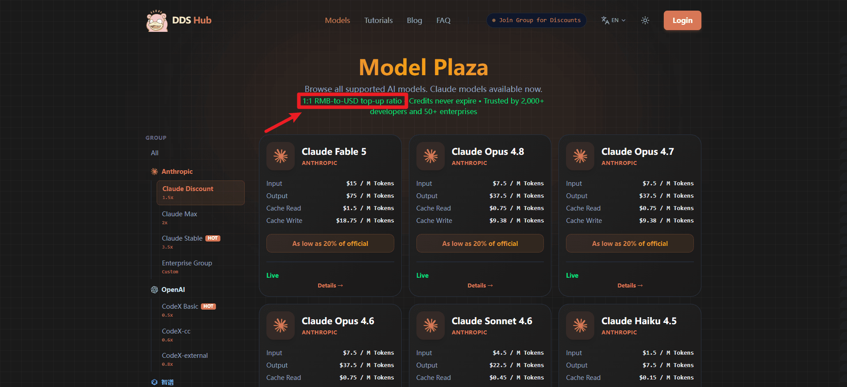Click the Model Plaza heading
Image resolution: width=847 pixels, height=387 pixels.
[x=423, y=68]
